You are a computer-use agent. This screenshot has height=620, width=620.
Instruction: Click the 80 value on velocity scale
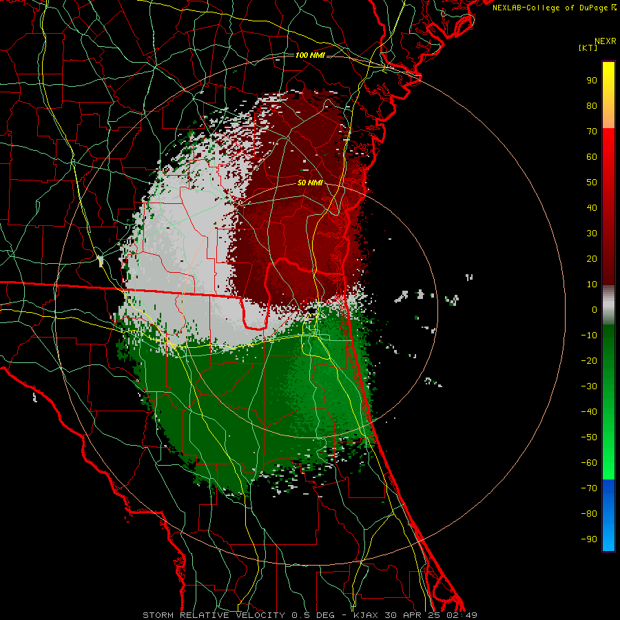pos(592,106)
